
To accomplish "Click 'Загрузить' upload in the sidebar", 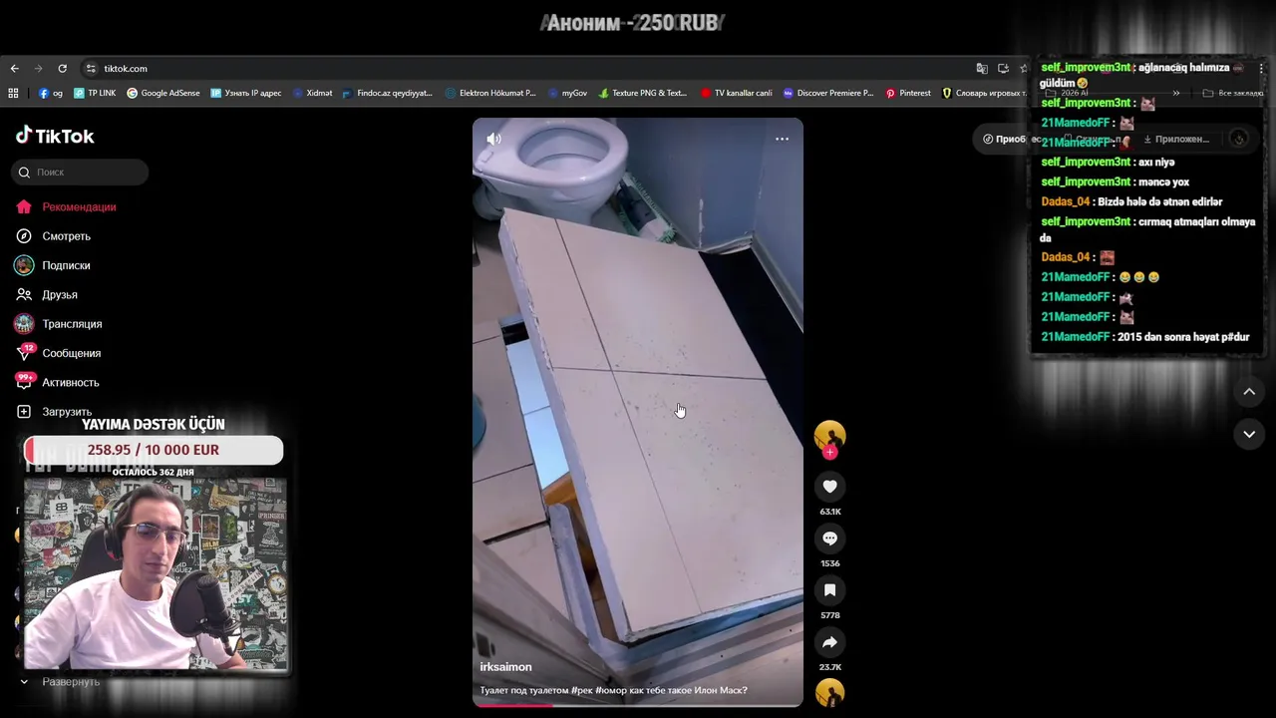I will click(54, 412).
